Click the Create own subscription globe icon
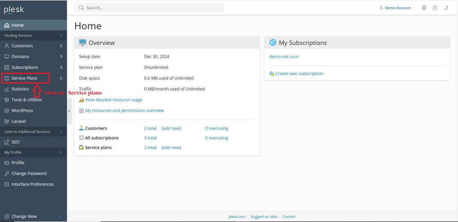458x222 pixels. [271, 74]
